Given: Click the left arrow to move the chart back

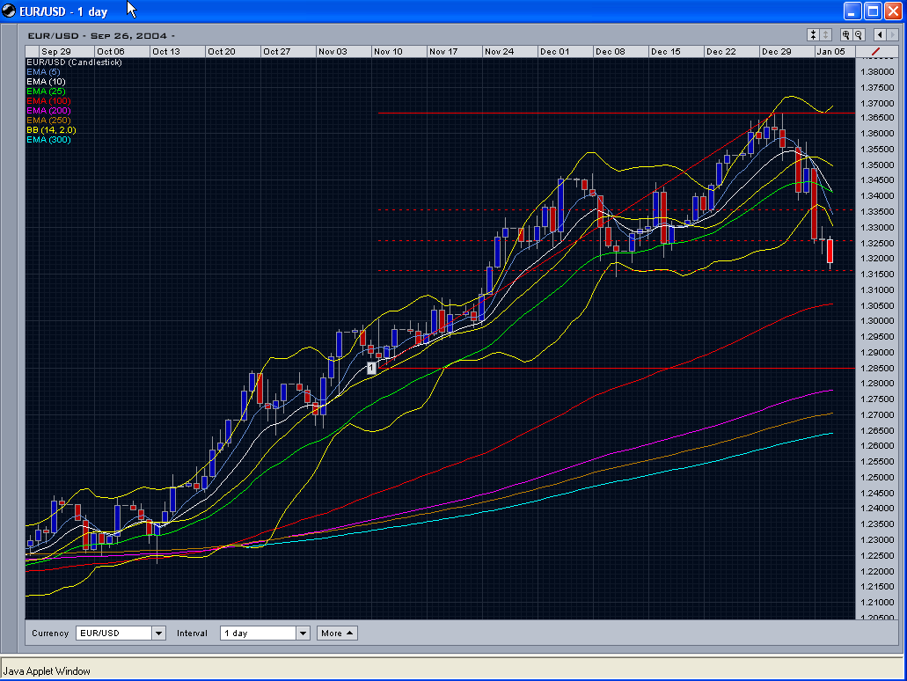Looking at the screenshot, I should coord(879,34).
